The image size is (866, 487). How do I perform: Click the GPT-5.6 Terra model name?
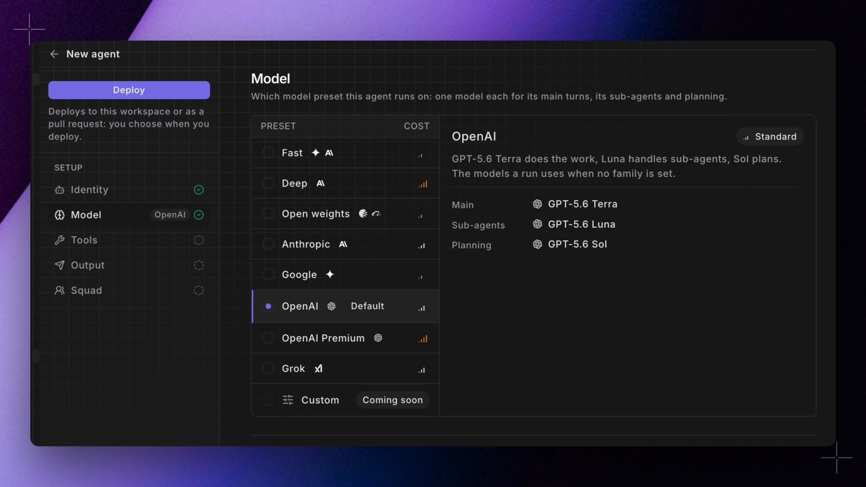(582, 204)
